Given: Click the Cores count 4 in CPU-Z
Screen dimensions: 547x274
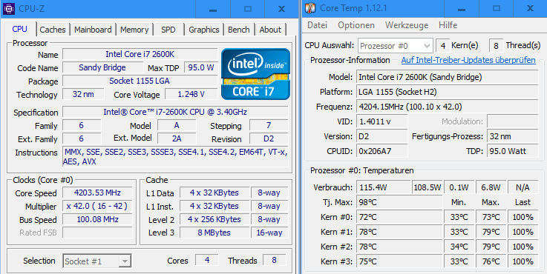Looking at the screenshot, I should click(207, 260).
